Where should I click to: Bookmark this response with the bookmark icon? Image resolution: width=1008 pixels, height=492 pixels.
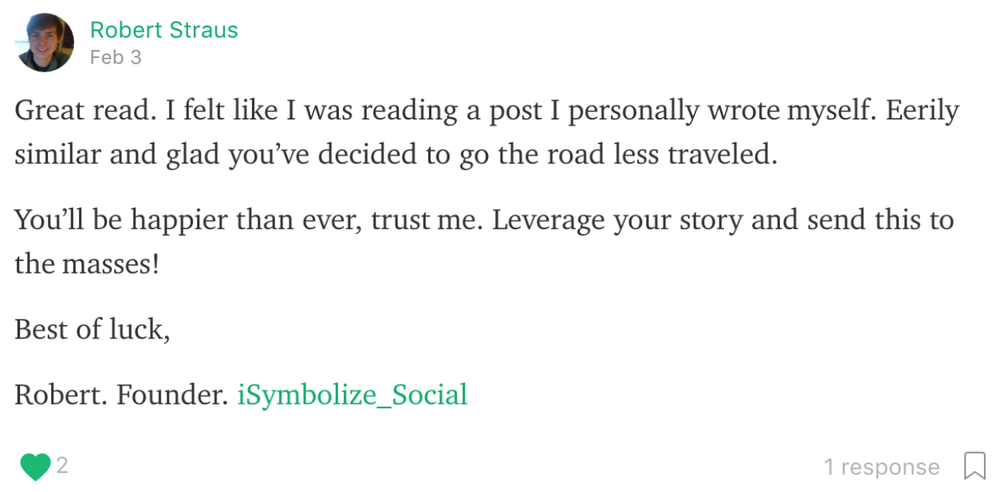(x=975, y=466)
